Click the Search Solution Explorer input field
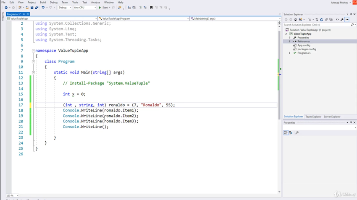The height and width of the screenshot is (200, 357). pyautogui.click(x=317, y=25)
